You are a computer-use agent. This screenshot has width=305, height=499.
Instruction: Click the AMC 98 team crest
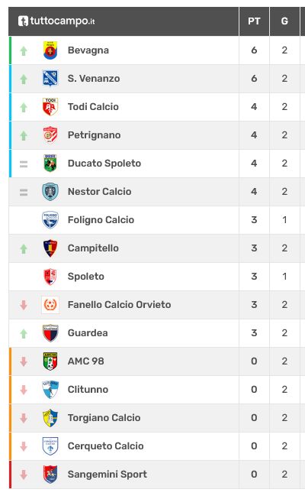[50, 361]
